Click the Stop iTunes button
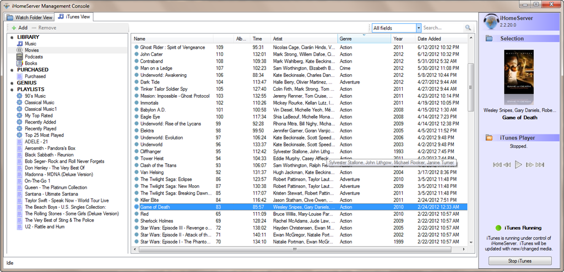Screen dimensions: 564x272 (x=520, y=261)
